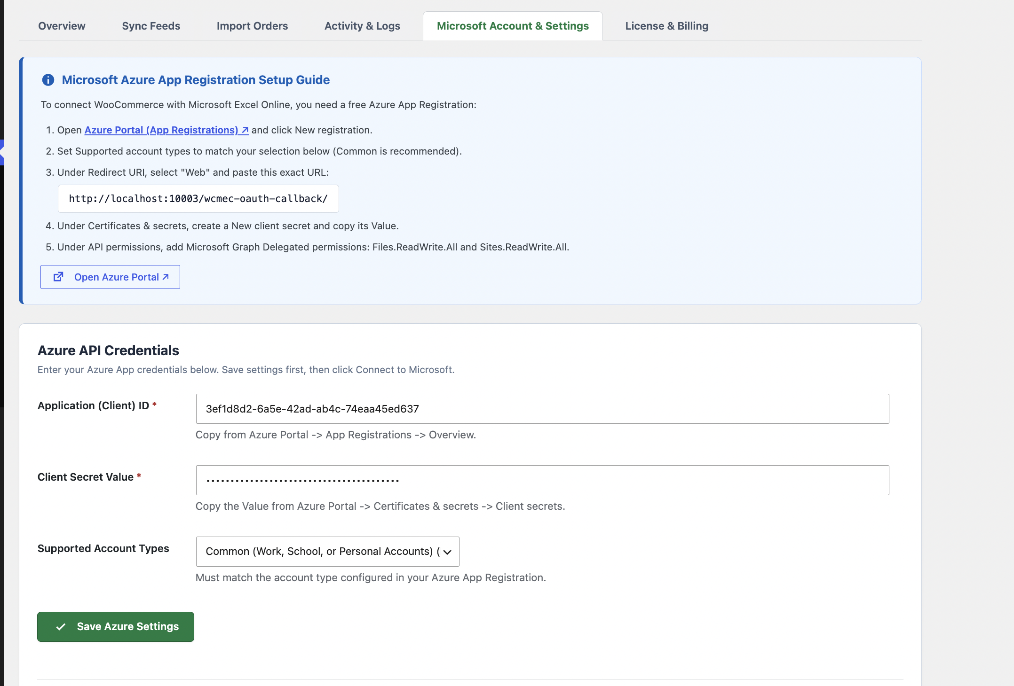Click the Microsoft Azure App Registration Setup Guide heading

(196, 80)
